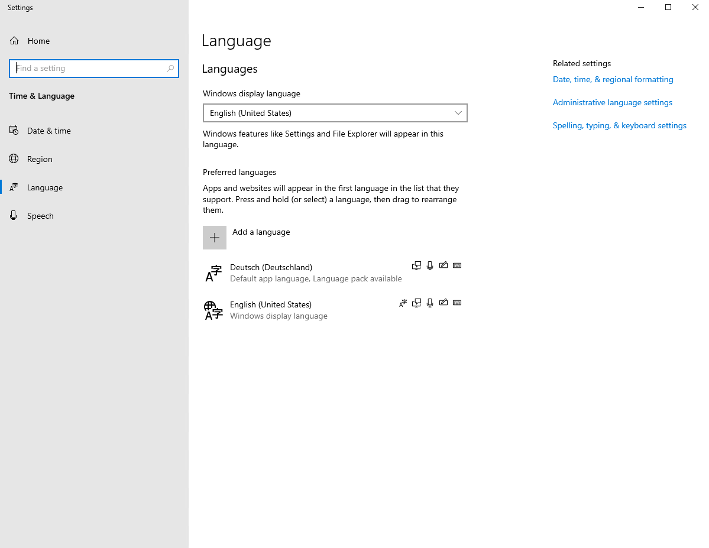Screen dimensions: 709x548
Task: Click the handwriting icon for English (United States)
Action: (x=443, y=303)
